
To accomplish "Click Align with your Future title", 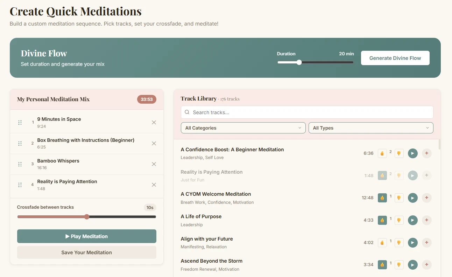I will coord(207,239).
